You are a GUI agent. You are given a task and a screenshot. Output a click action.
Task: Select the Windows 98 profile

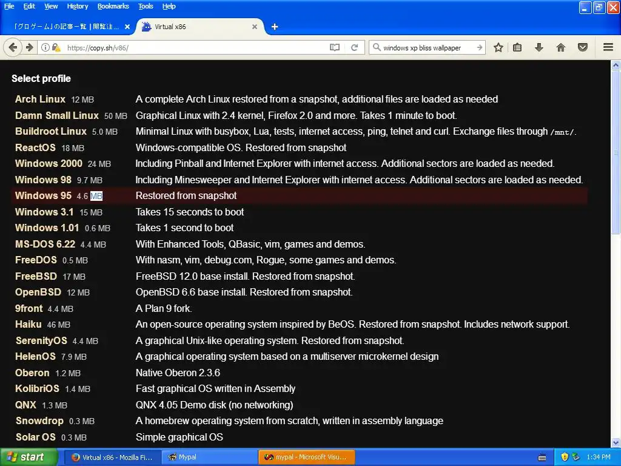click(43, 180)
